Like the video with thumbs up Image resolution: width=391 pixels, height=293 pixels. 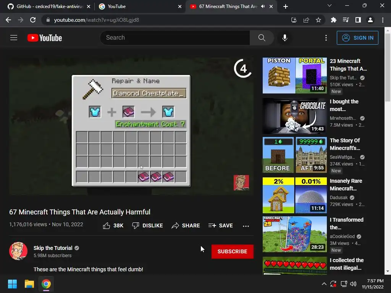click(x=113, y=225)
